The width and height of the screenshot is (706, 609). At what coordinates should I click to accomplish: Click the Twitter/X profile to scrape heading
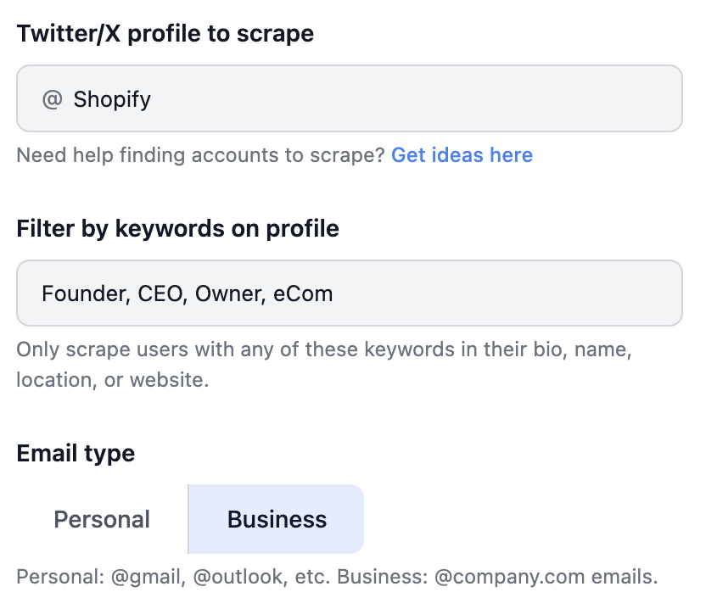coord(165,33)
